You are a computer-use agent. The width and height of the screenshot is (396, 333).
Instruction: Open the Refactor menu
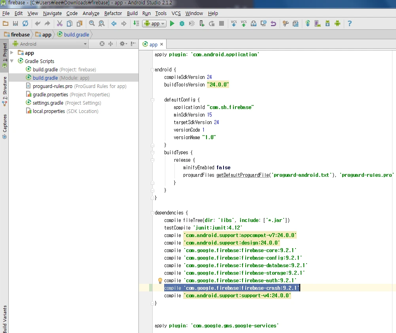coord(113,13)
